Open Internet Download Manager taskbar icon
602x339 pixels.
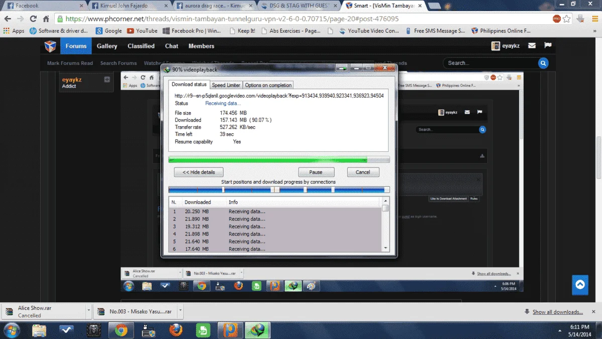(x=258, y=330)
